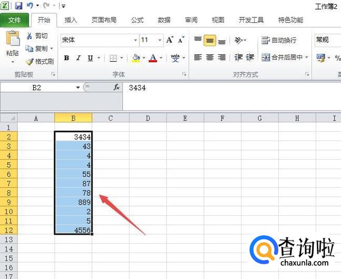This screenshot has width=341, height=279.
Task: Click the decrease indent icon
Action: 238,57
